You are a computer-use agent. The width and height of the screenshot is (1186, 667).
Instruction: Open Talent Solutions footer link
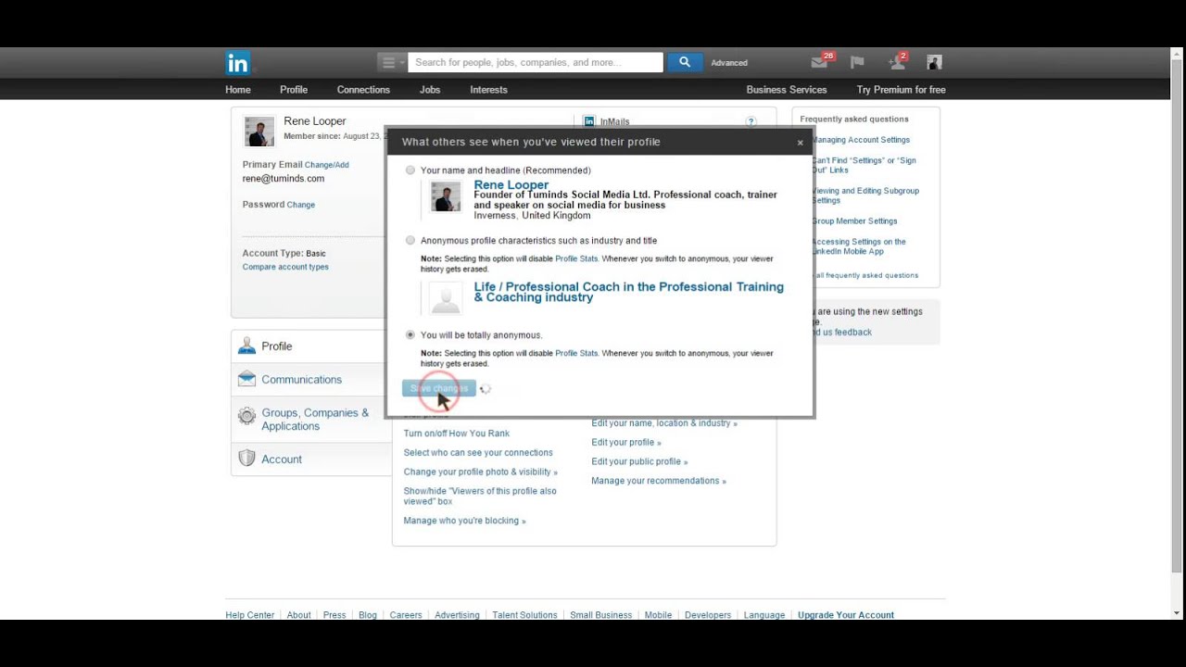tap(524, 615)
